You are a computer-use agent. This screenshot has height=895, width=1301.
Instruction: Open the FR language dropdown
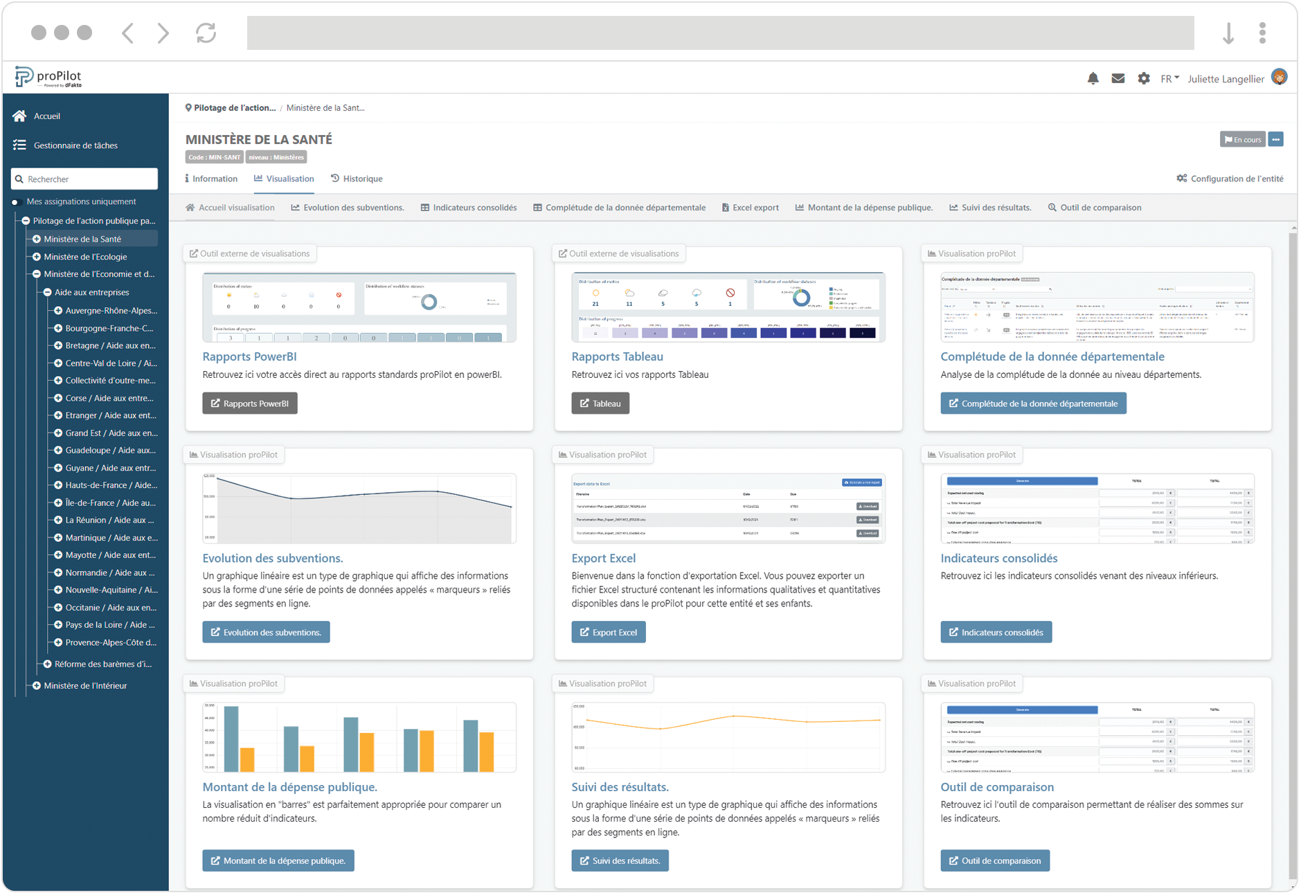coord(1169,79)
